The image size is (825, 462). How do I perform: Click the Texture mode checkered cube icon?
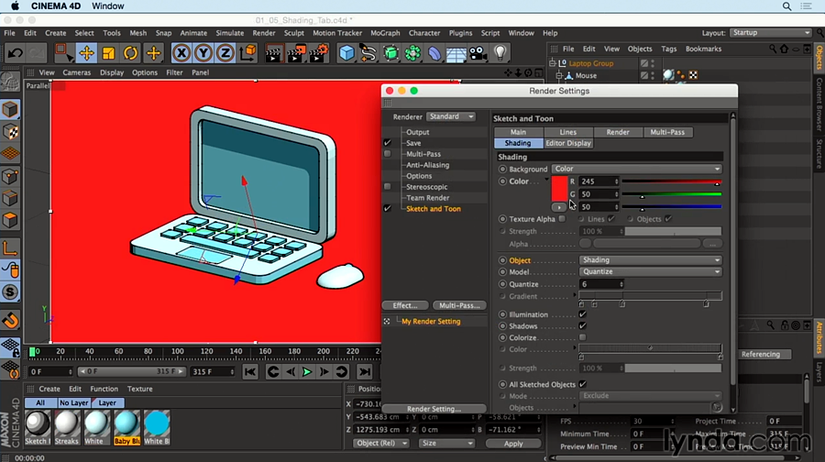coord(10,132)
